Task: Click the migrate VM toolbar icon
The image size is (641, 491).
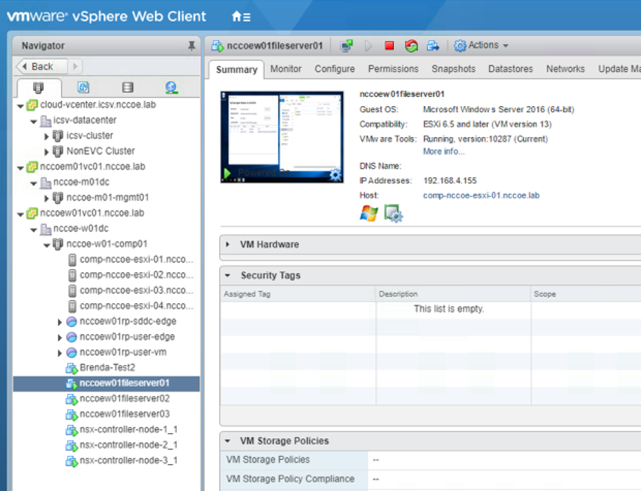Action: tap(432, 45)
